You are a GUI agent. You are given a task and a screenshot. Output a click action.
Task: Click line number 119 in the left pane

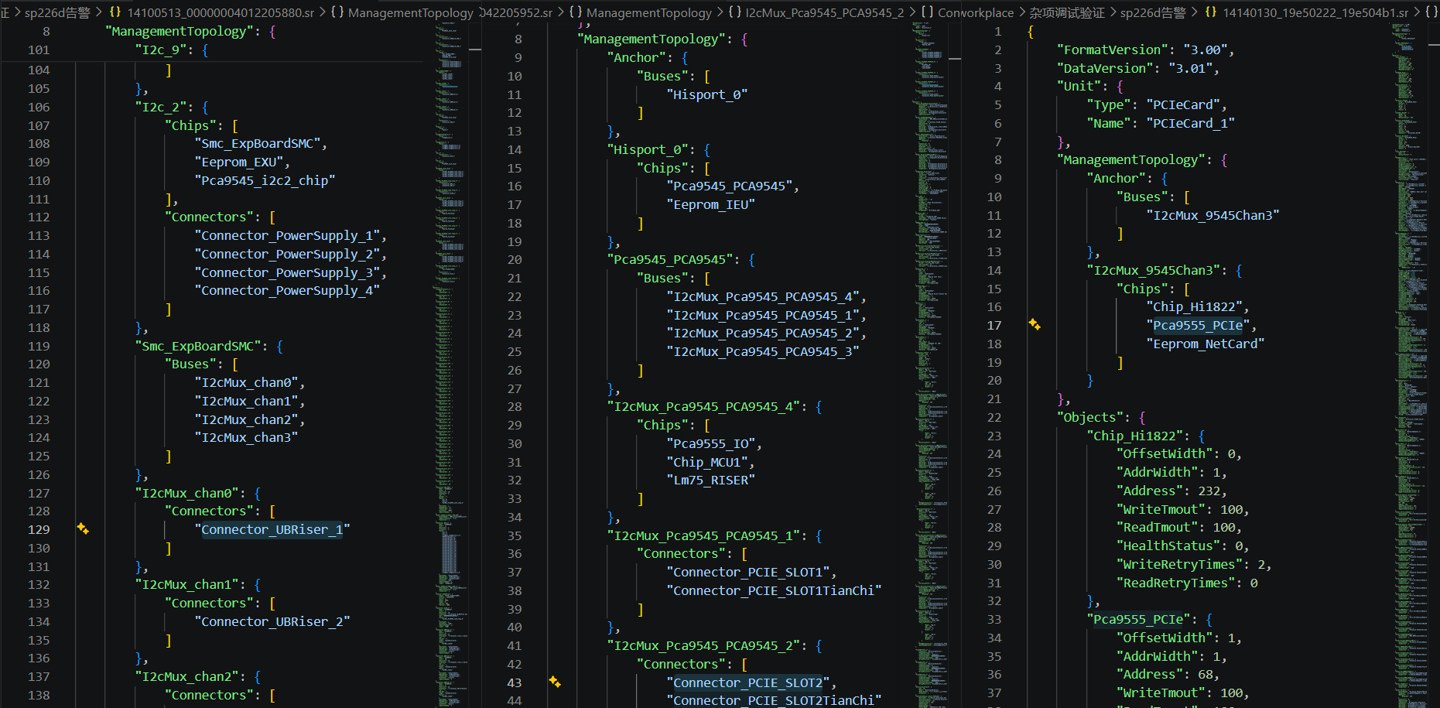coord(39,346)
